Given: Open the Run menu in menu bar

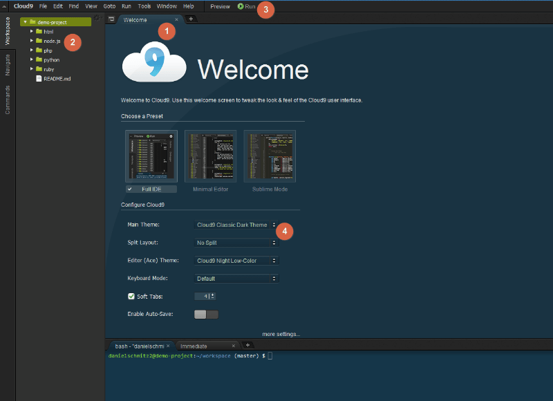Looking at the screenshot, I should coord(126,6).
